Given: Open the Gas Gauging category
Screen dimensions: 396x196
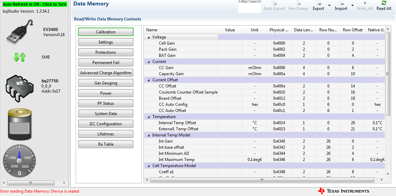Looking at the screenshot, I should tap(106, 83).
